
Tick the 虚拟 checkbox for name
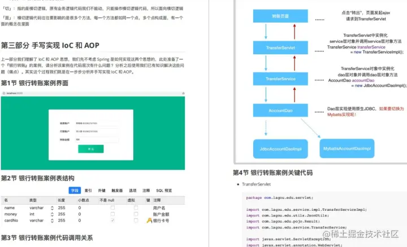point(136,207)
